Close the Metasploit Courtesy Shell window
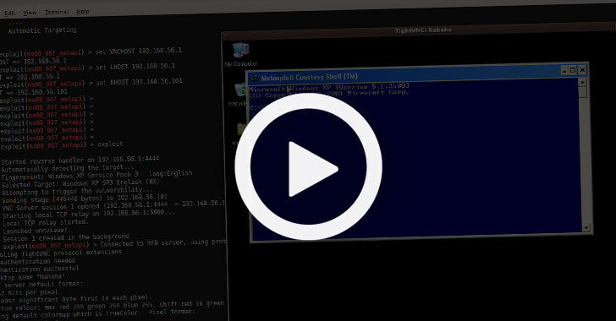The image size is (616, 321). pyautogui.click(x=582, y=70)
